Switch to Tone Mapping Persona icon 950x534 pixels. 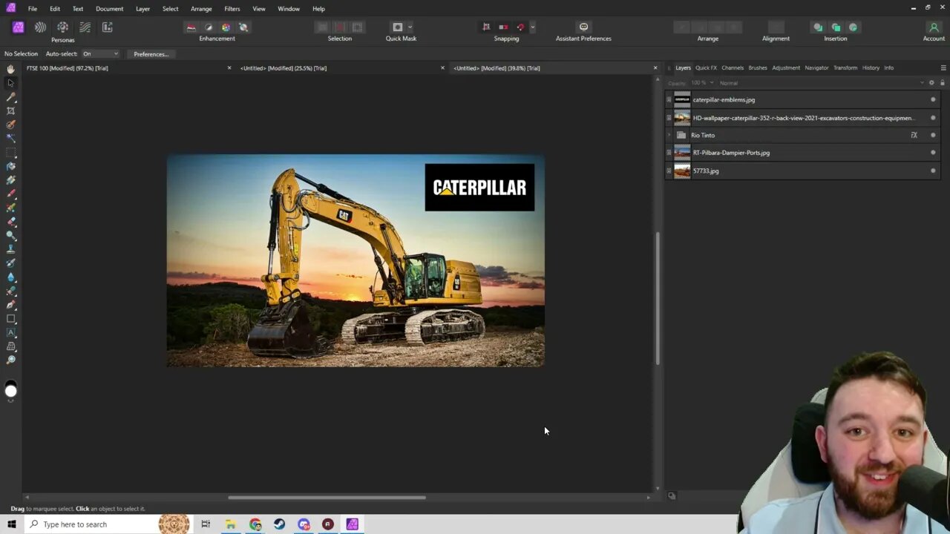pos(85,27)
